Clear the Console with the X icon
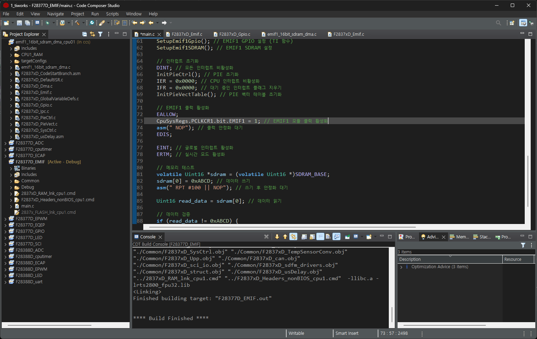Viewport: 537px width, 339px height. pos(266,237)
